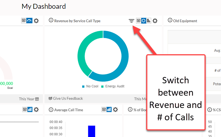Open settings gear for Average Call Time
Screen dimensions: 221x137
point(115,109)
